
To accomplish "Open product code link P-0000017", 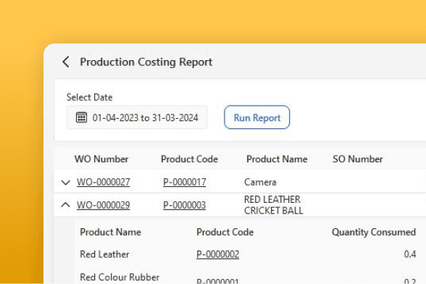I will (x=185, y=182).
